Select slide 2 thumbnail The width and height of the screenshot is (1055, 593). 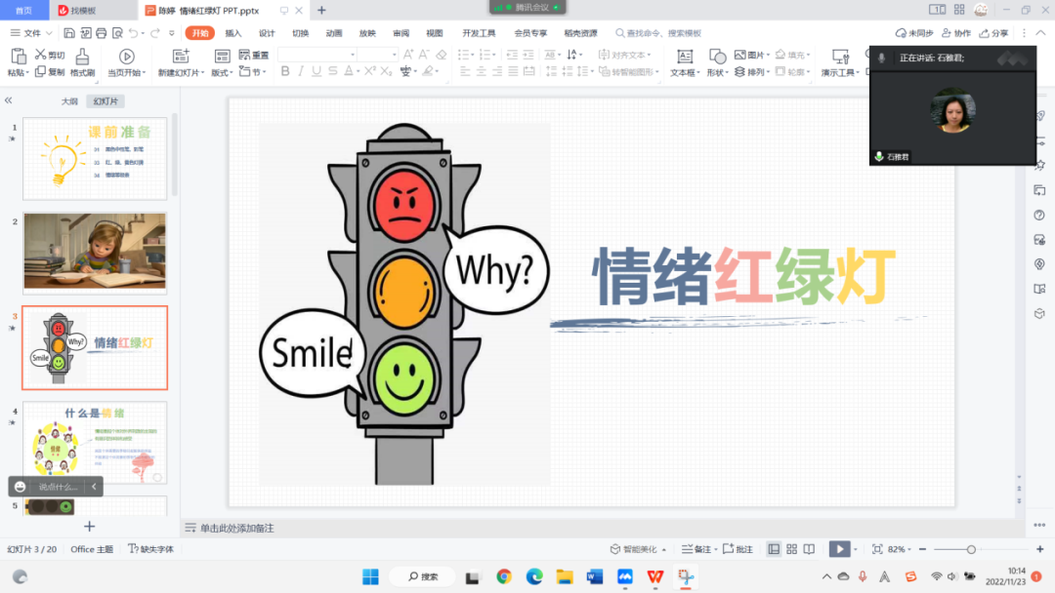pos(94,252)
